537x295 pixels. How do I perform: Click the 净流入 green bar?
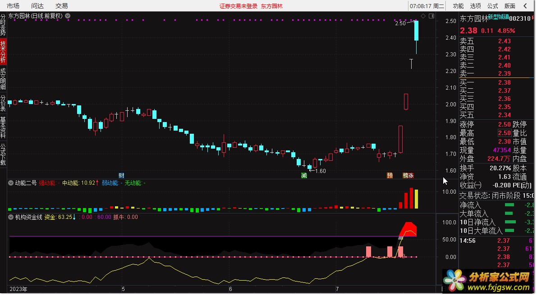(509, 205)
